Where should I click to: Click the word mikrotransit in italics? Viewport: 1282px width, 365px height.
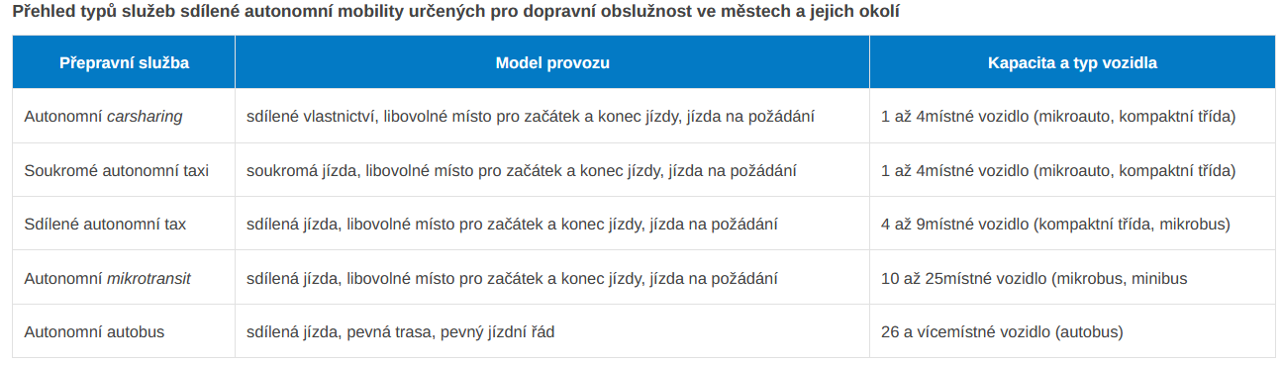148,279
